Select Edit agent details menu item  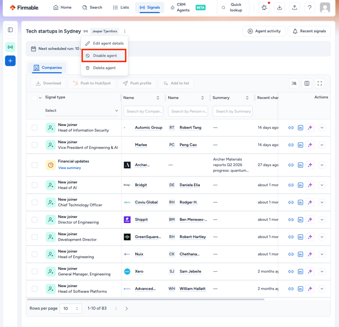tap(105, 43)
